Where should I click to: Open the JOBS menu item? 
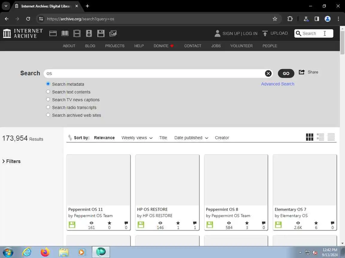(216, 46)
